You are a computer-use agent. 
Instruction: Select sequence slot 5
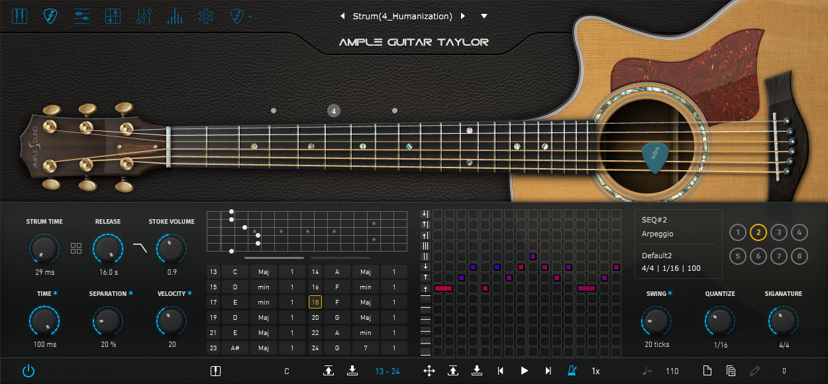(737, 256)
